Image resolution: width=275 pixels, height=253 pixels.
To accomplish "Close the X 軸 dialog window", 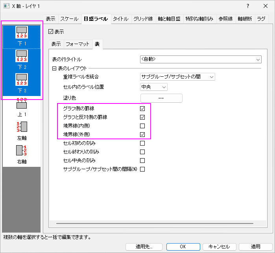I will point(266,6).
